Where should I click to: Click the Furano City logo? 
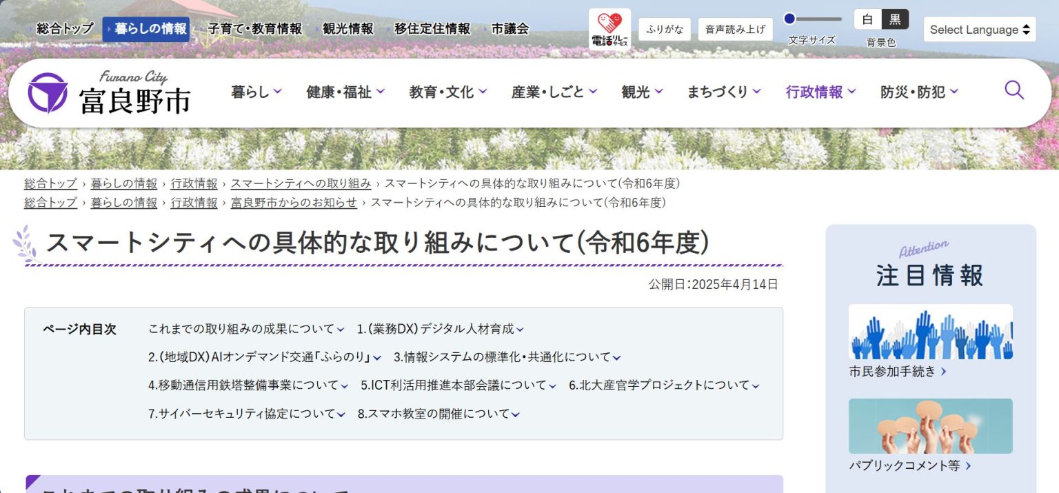(x=110, y=92)
